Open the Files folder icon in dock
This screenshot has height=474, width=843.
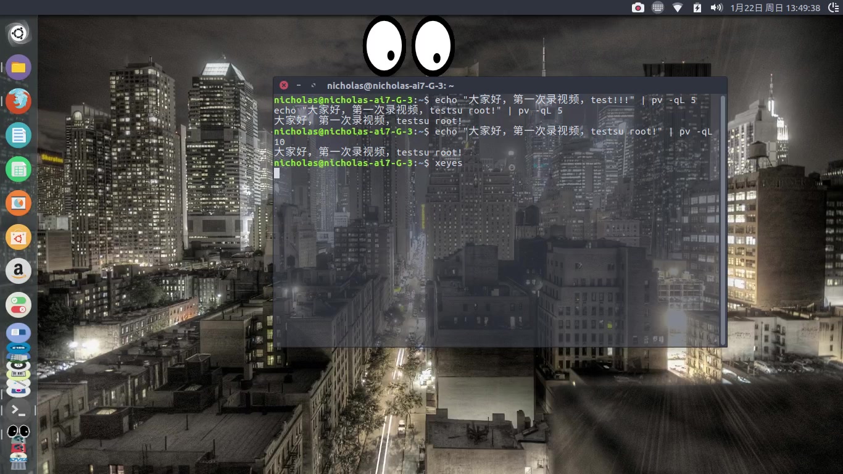[x=18, y=67]
